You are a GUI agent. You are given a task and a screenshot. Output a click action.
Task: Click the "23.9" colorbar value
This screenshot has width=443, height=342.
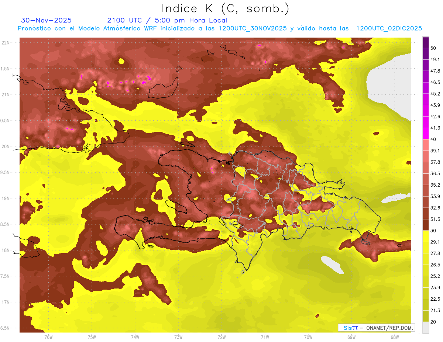(435, 288)
